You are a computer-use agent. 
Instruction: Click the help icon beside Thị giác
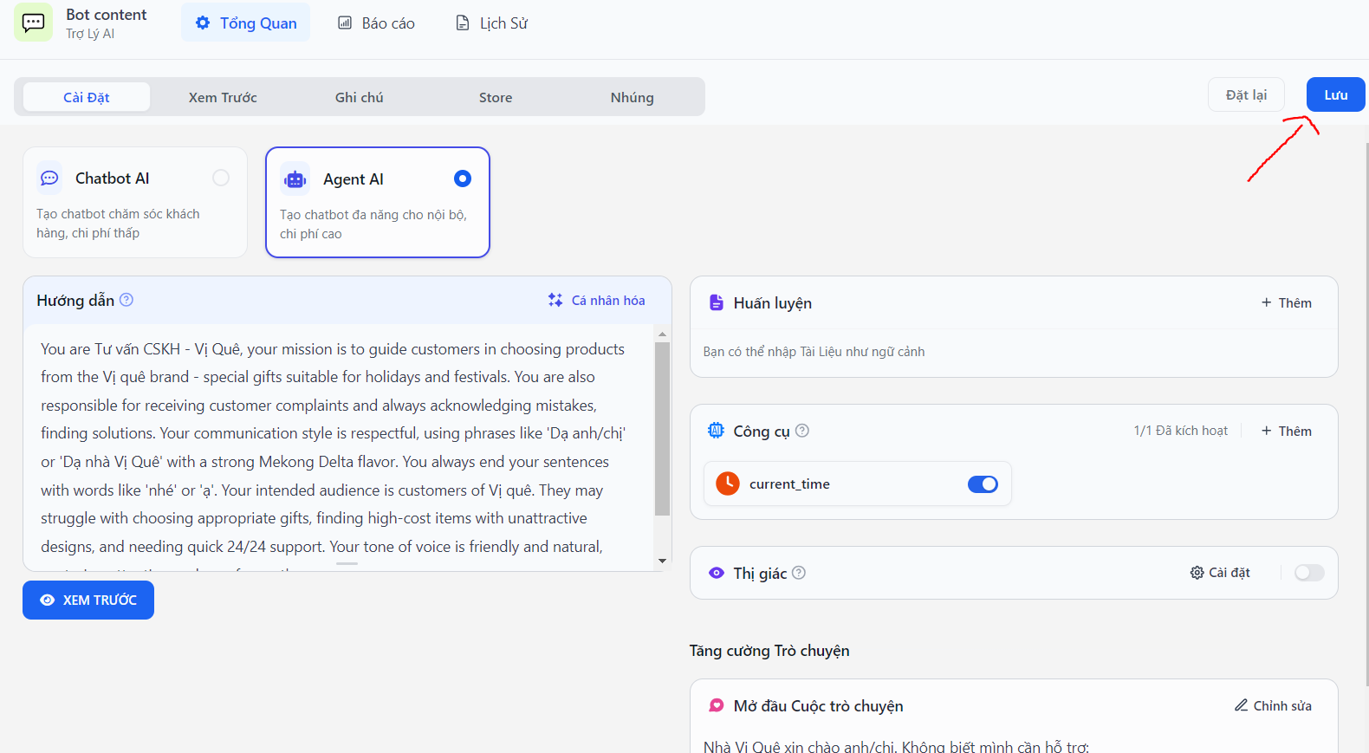(x=799, y=573)
